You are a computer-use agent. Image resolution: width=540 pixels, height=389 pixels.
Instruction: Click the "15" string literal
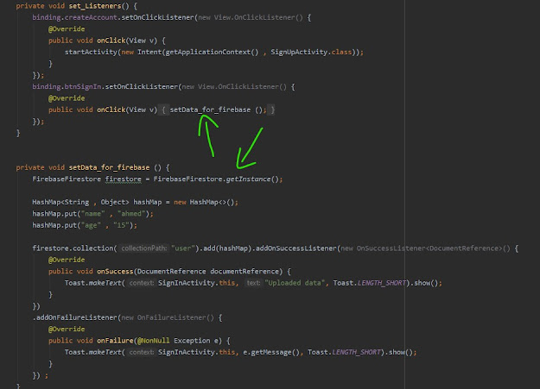point(121,225)
